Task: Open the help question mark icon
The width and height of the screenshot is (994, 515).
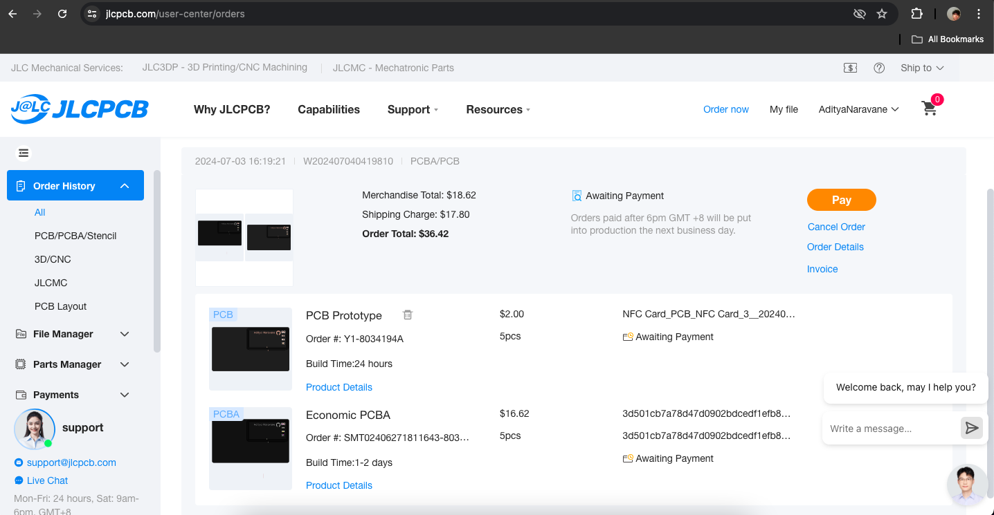Action: tap(879, 68)
